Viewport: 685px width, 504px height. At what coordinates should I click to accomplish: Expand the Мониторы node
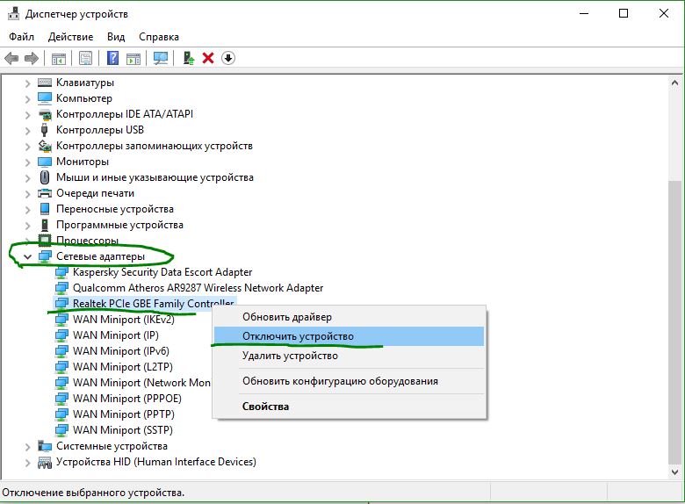point(28,162)
